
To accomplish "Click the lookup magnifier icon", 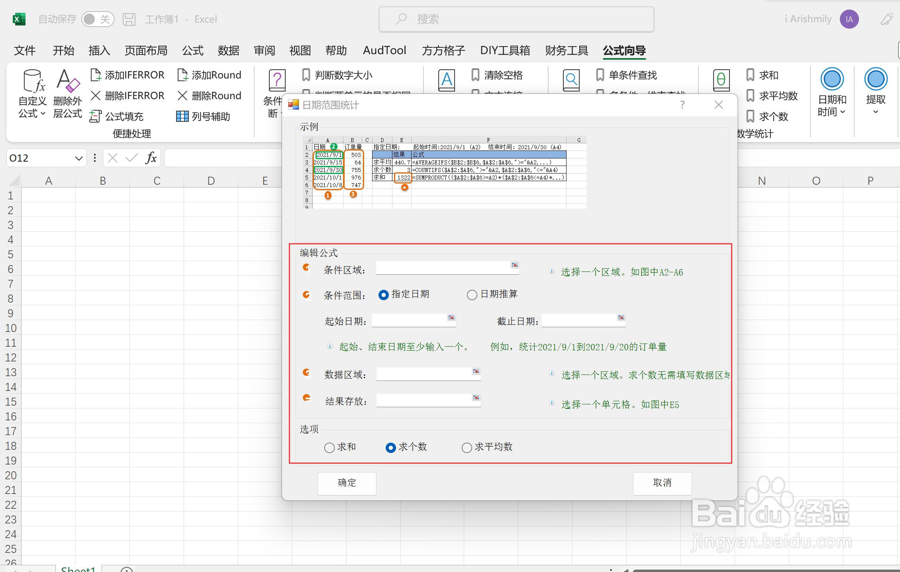I will 571,80.
